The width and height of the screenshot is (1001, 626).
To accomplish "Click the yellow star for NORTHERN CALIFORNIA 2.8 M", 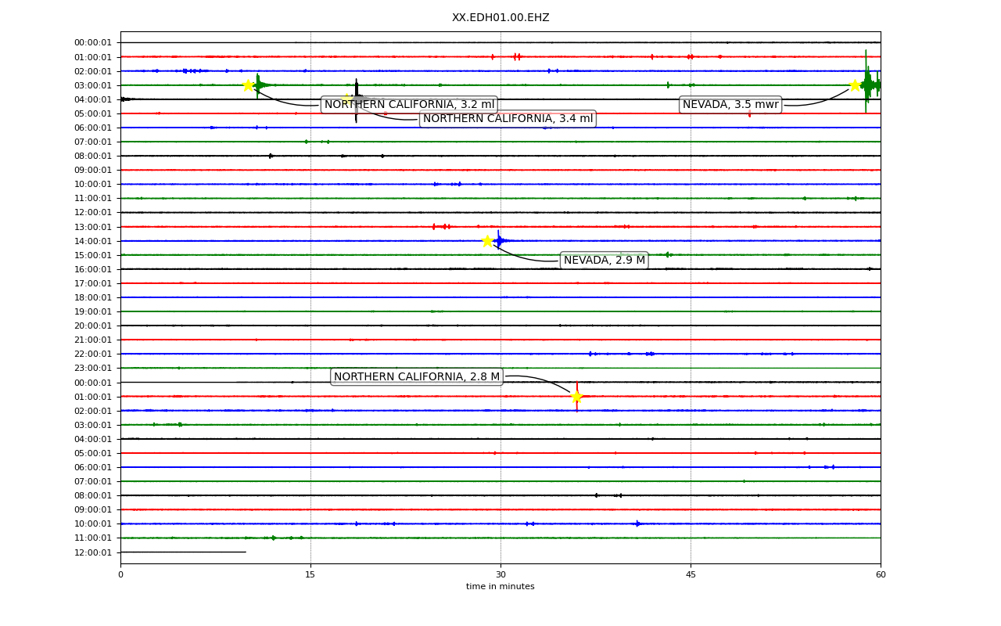I will pos(576,397).
